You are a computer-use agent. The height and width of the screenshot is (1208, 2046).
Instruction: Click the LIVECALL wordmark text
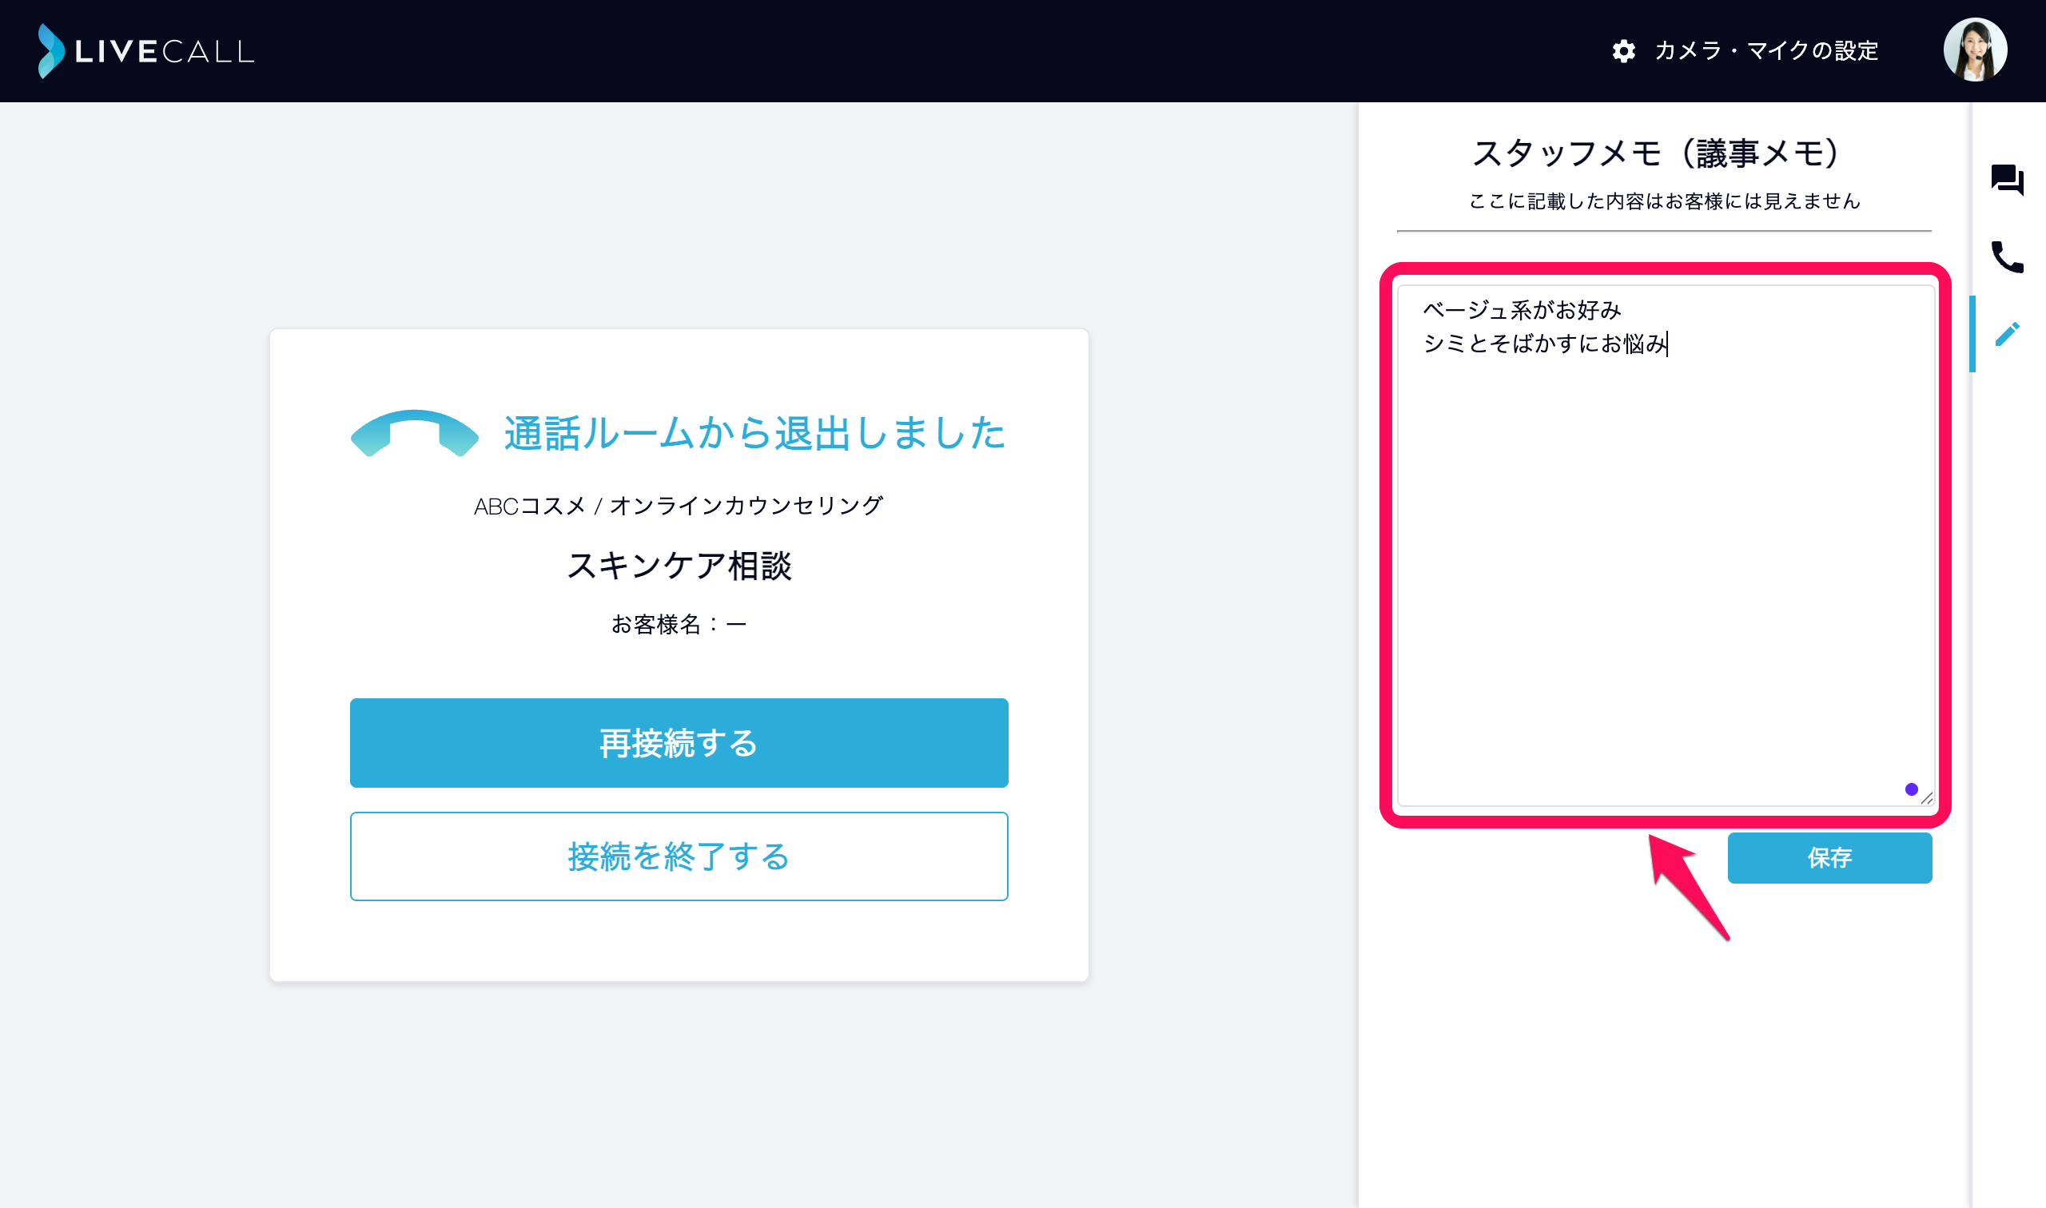pyautogui.click(x=165, y=52)
